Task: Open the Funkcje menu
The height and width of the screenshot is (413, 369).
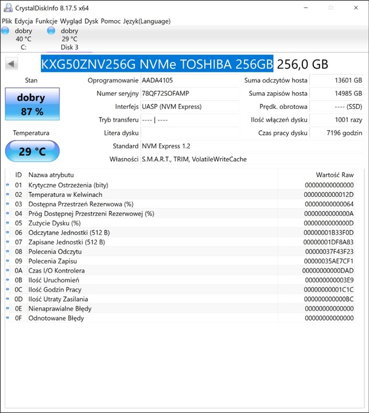Action: (x=46, y=21)
